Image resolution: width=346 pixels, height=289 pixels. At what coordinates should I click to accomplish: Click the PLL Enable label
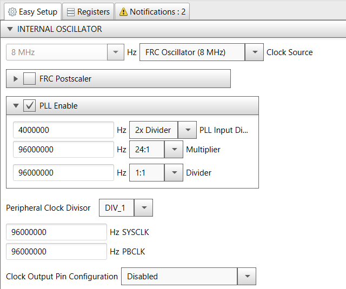58,106
